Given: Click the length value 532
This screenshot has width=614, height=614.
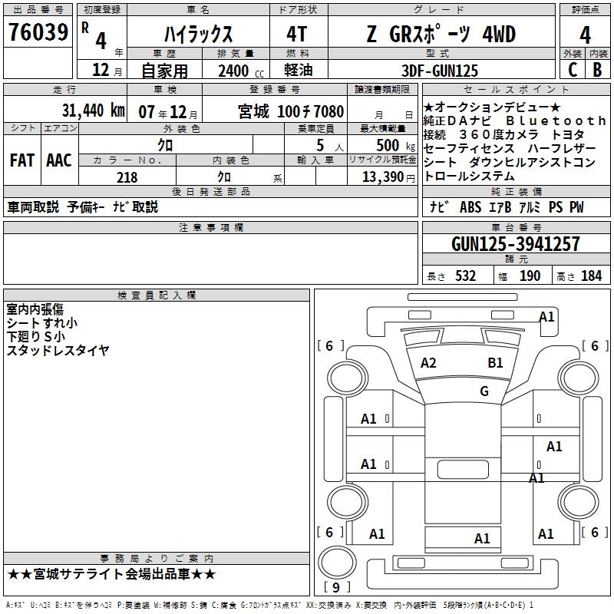Looking at the screenshot, I should (465, 276).
